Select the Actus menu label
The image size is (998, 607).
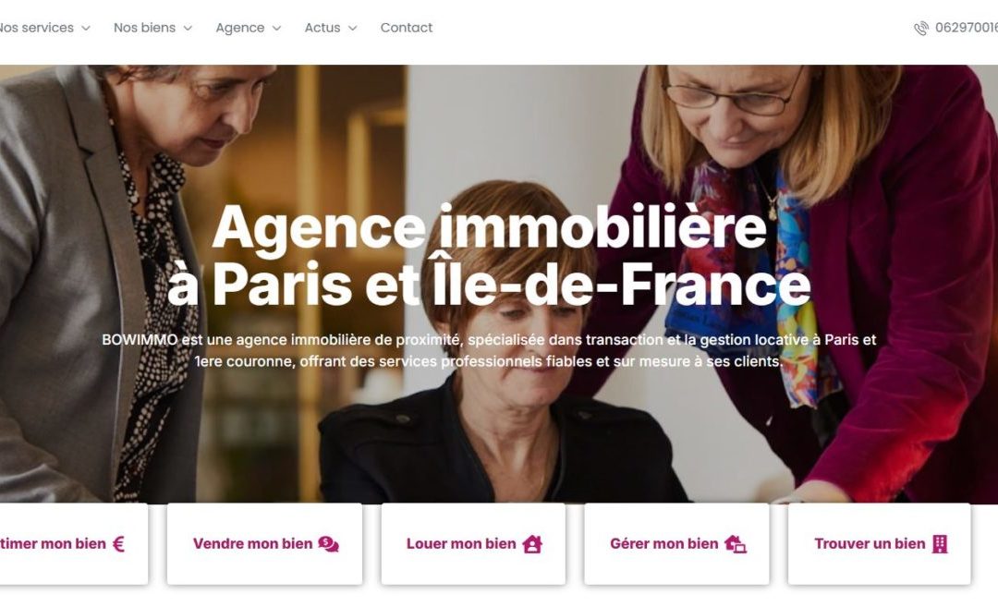(x=323, y=28)
